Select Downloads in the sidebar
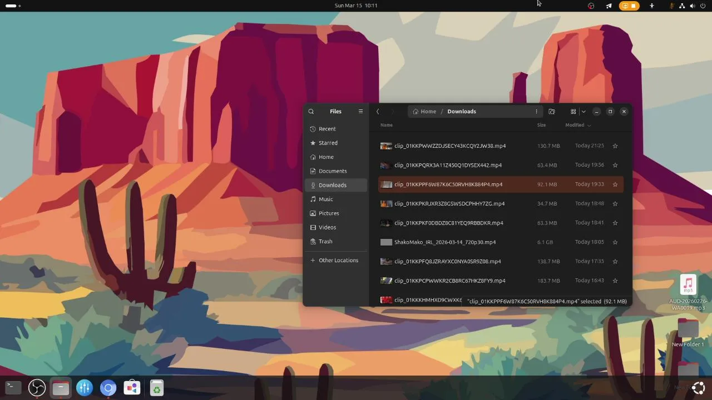This screenshot has height=400, width=712. pos(336,185)
